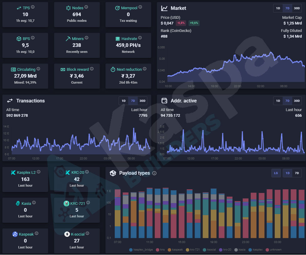Click the Next reduction timer icon
Image resolution: width=306 pixels, height=255 pixels.
click(113, 69)
